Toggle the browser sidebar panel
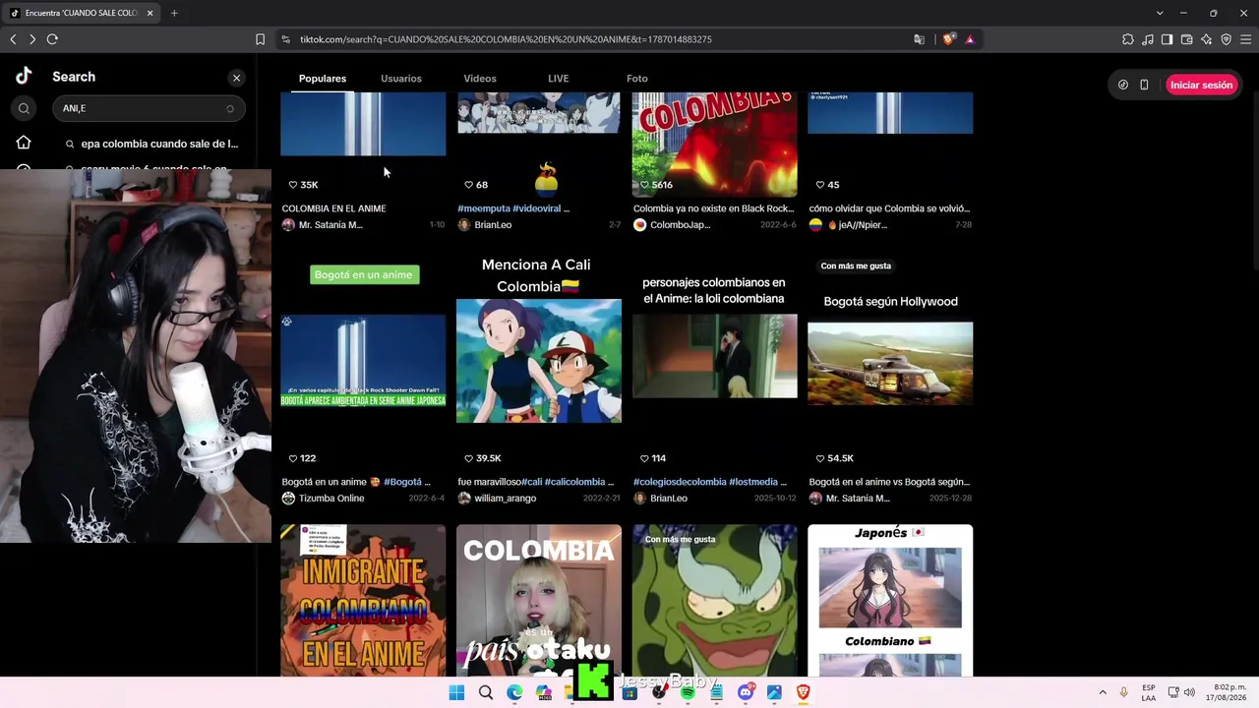 [x=1167, y=39]
